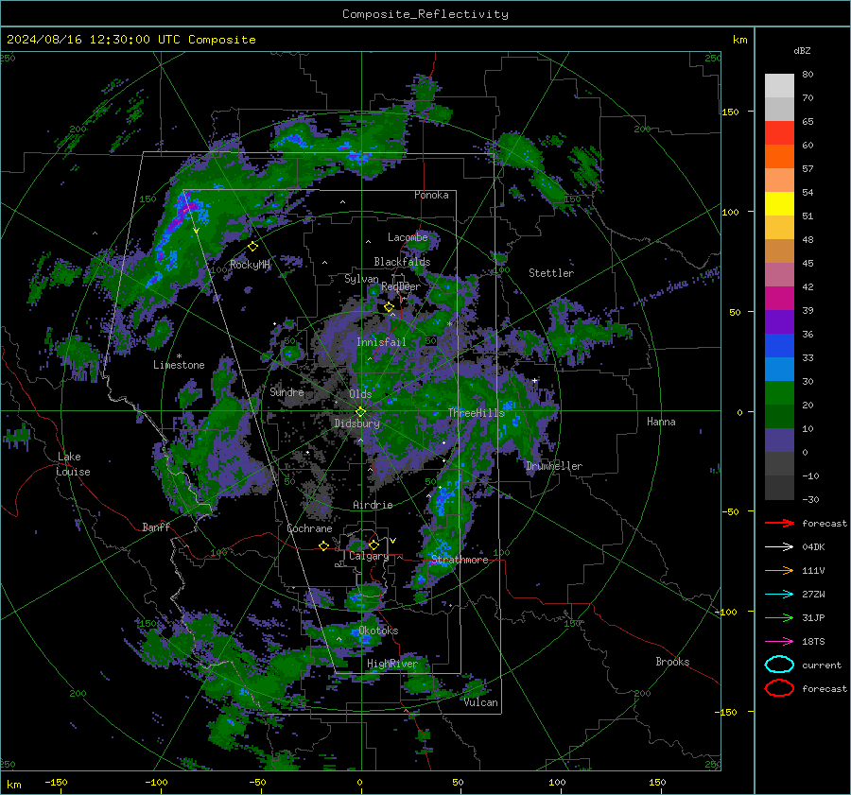Click the yellow diamond marker under Cochrane

324,545
